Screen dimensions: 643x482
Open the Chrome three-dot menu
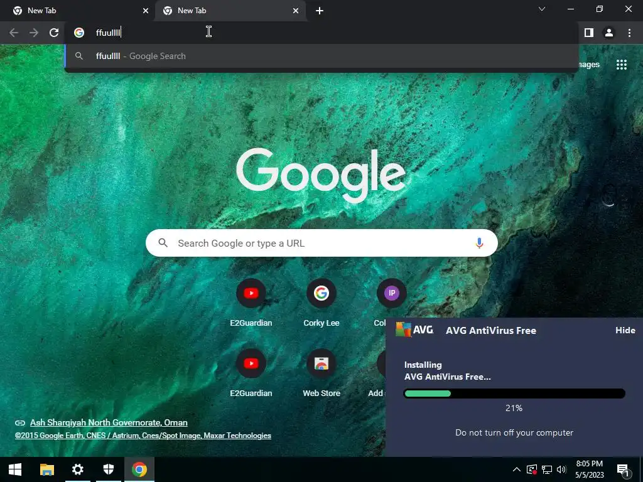point(629,33)
